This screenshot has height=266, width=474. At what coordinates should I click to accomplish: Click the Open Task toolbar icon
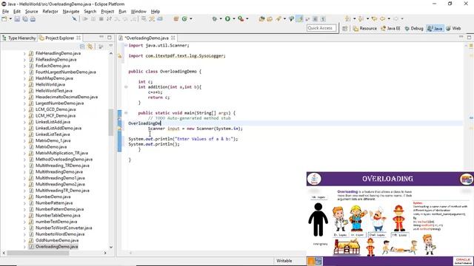(x=270, y=18)
